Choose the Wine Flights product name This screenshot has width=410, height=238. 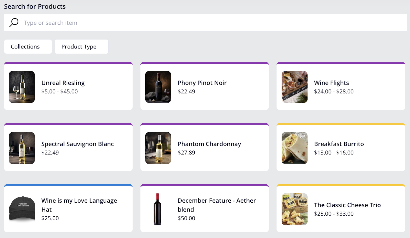coord(331,83)
